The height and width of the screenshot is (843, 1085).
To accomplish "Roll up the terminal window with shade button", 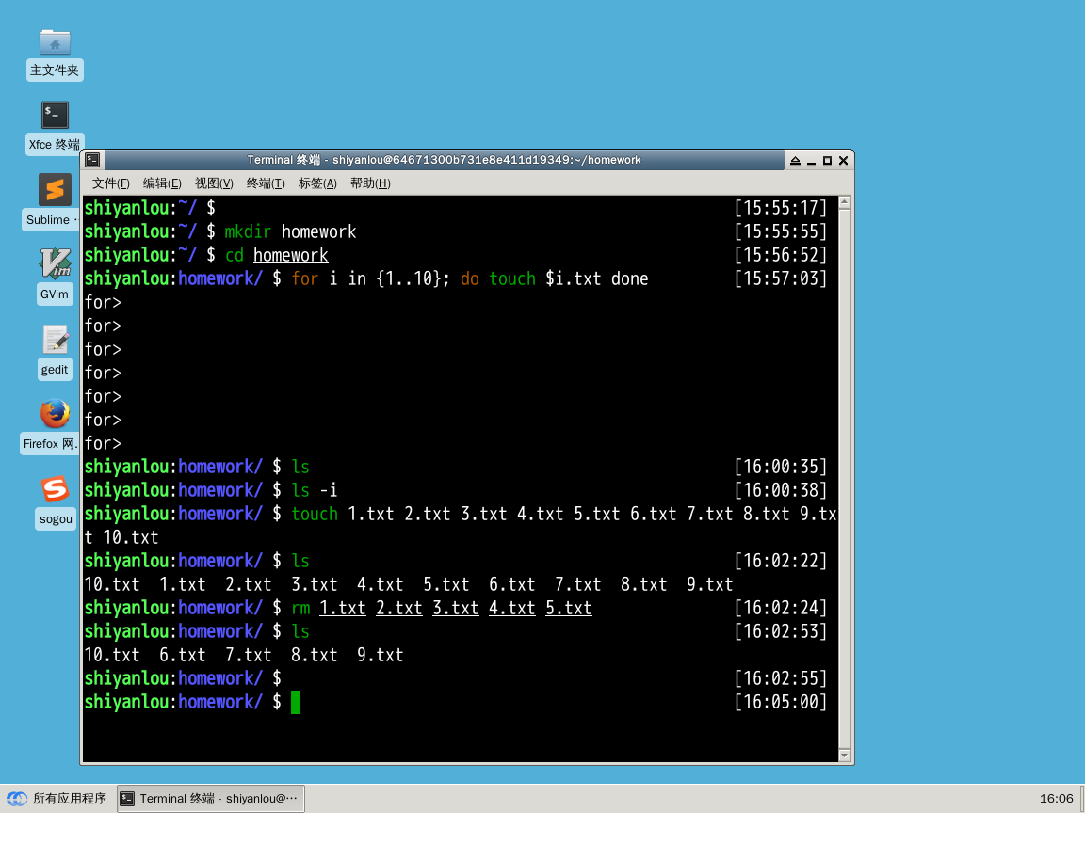I will pos(795,161).
